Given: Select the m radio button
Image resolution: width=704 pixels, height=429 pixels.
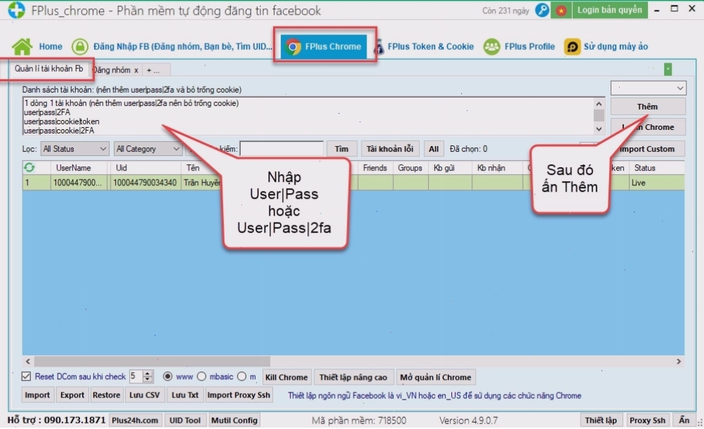Looking at the screenshot, I should point(242,376).
